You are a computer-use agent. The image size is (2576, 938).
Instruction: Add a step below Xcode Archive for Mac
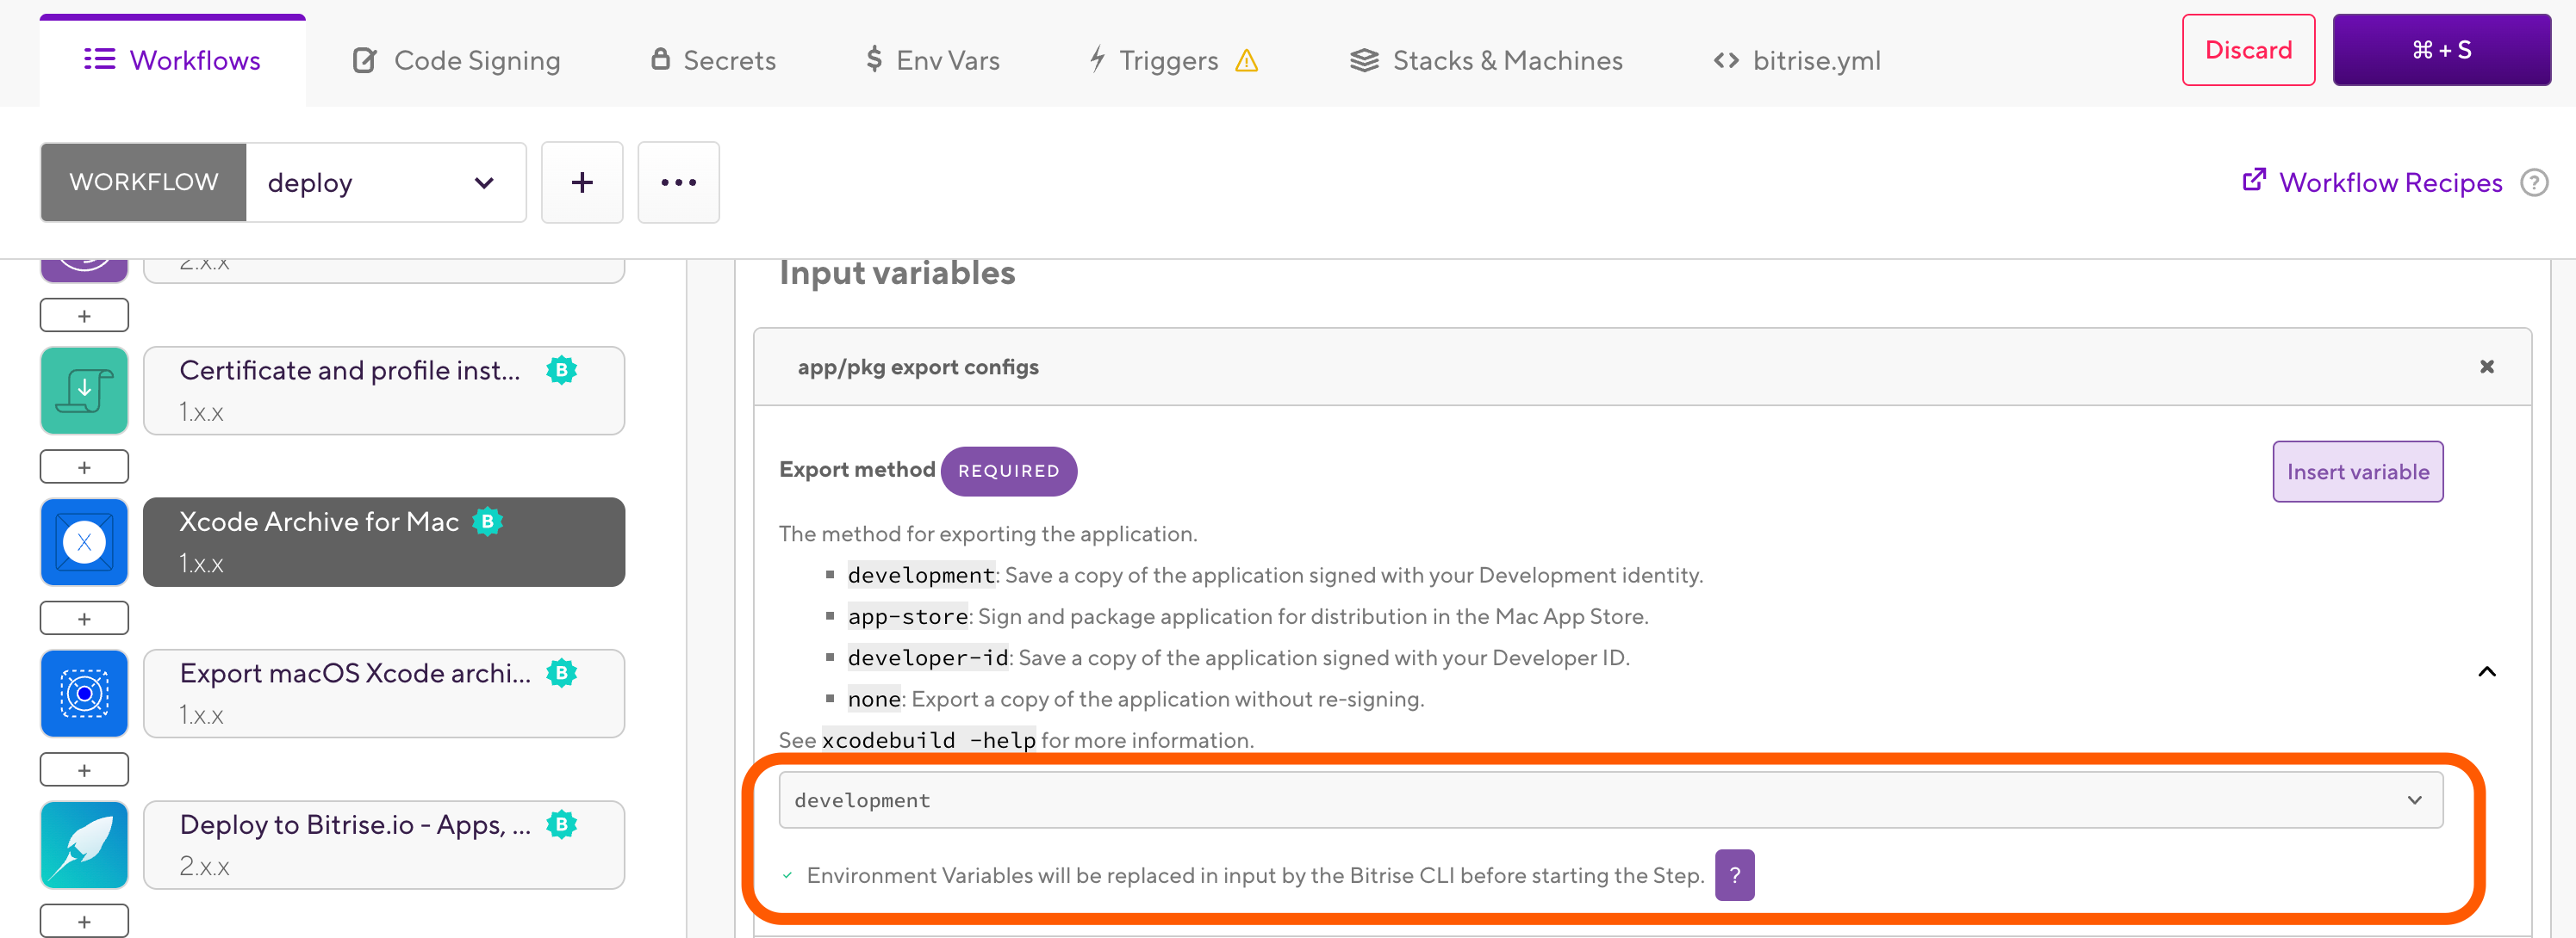tap(84, 619)
